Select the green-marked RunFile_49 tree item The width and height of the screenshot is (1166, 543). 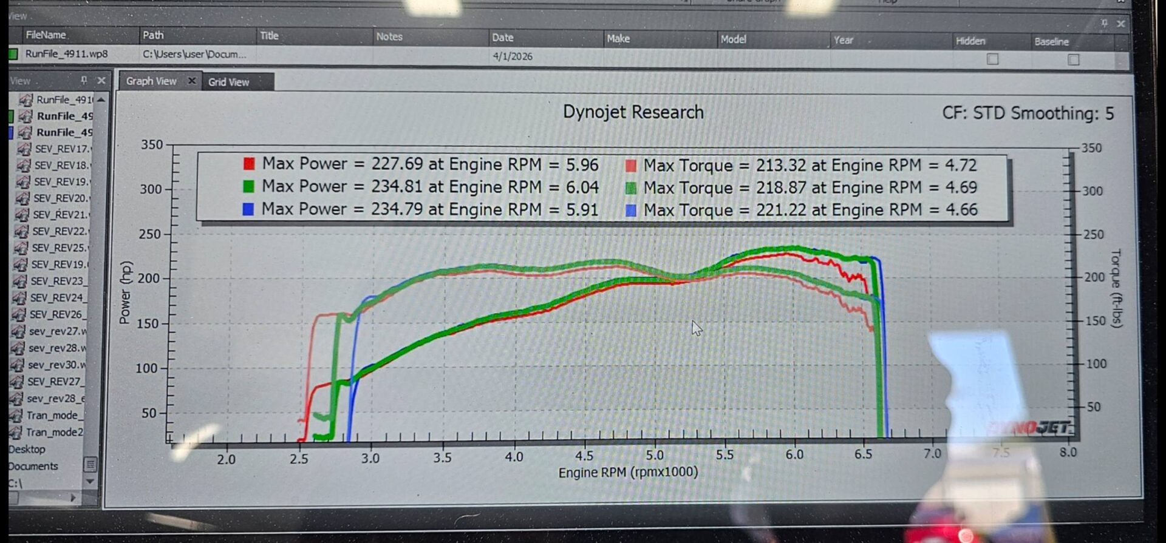pos(64,116)
